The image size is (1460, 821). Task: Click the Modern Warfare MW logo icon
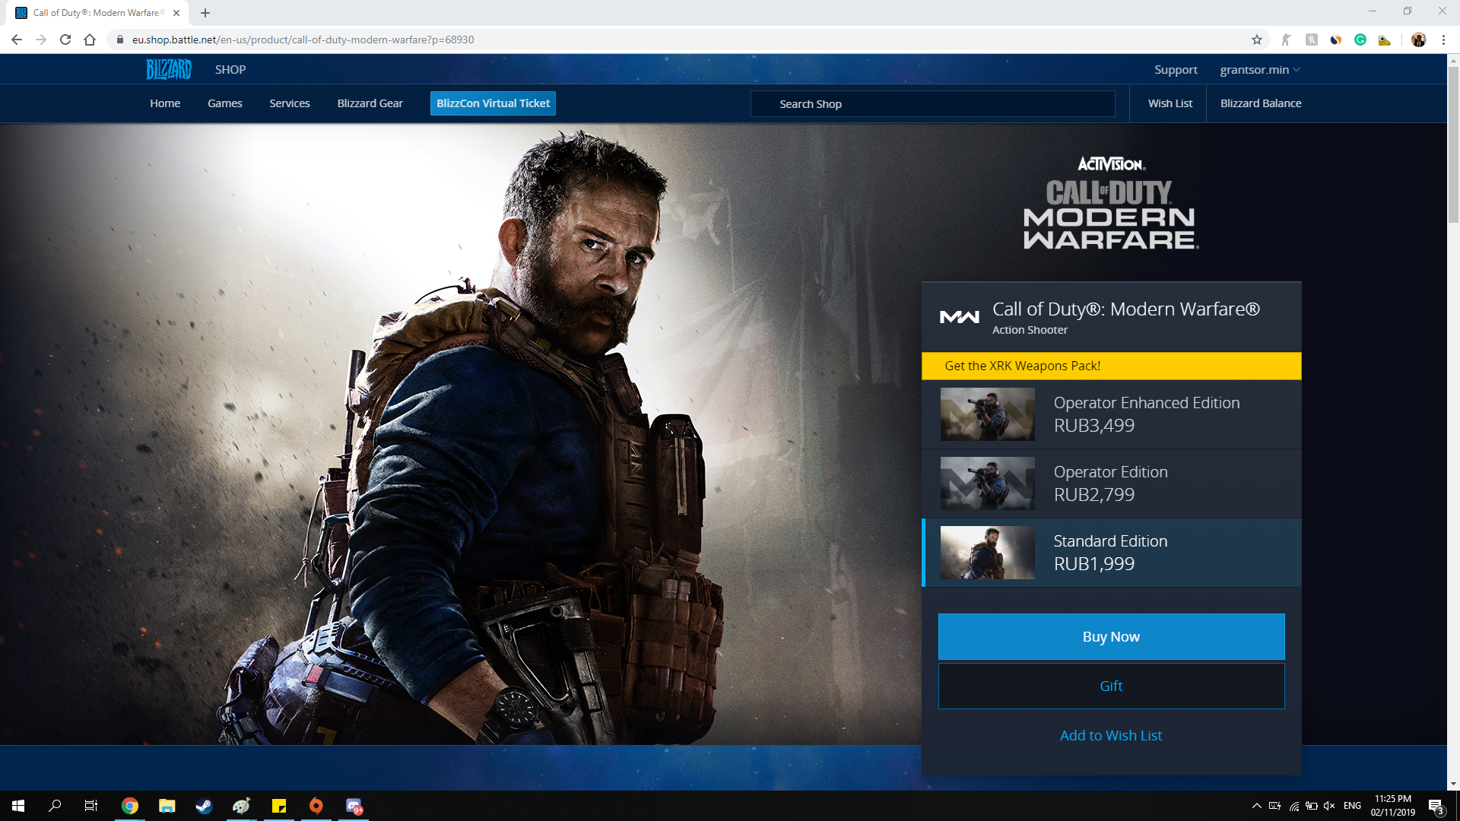pyautogui.click(x=959, y=317)
